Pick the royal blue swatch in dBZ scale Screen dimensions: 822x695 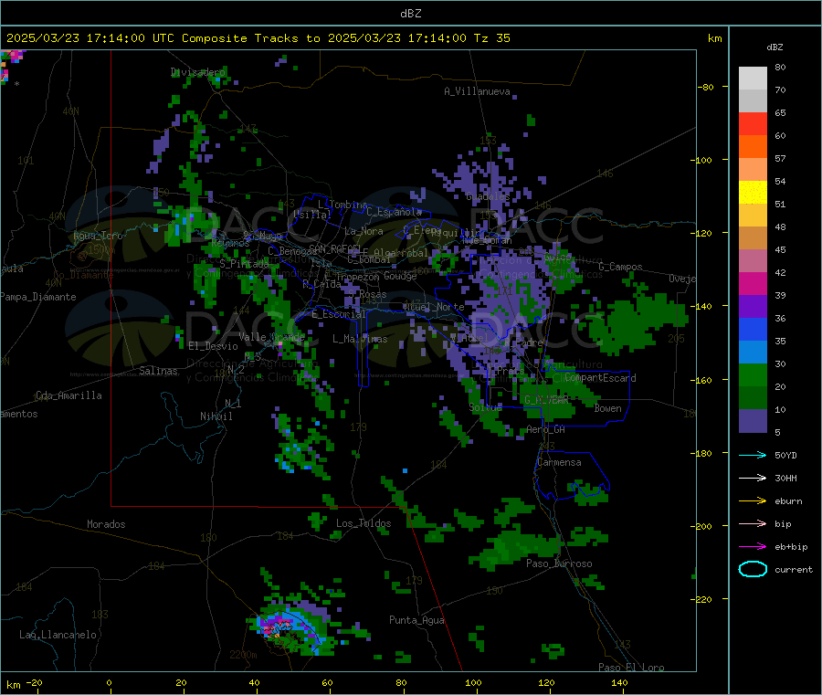point(753,329)
